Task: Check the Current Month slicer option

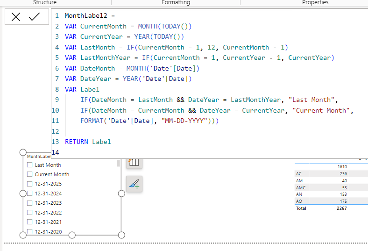Action: pos(29,174)
